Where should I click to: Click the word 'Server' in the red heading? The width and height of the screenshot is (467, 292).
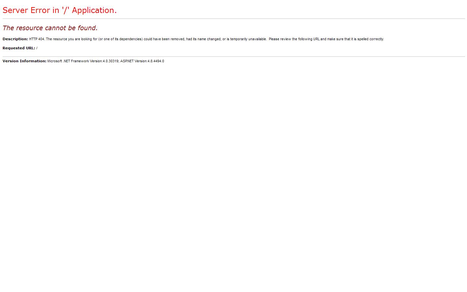tap(15, 10)
